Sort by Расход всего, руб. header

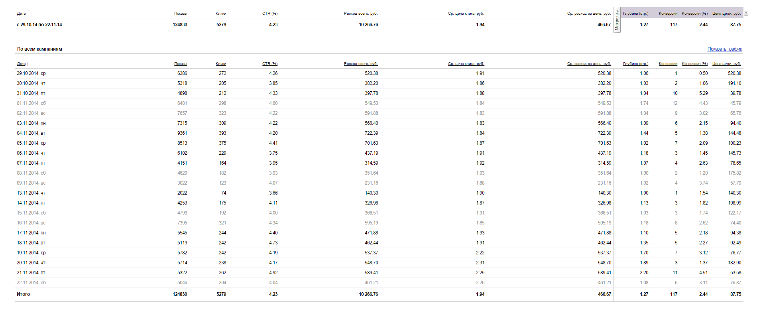(361, 64)
